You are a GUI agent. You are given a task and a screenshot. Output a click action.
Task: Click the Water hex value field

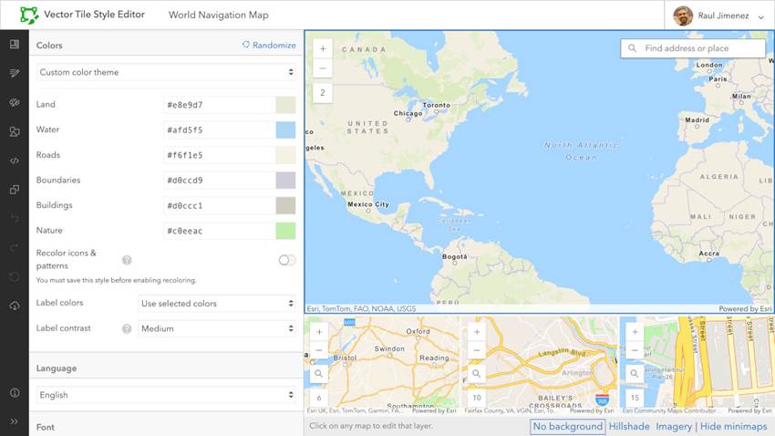tap(220, 130)
